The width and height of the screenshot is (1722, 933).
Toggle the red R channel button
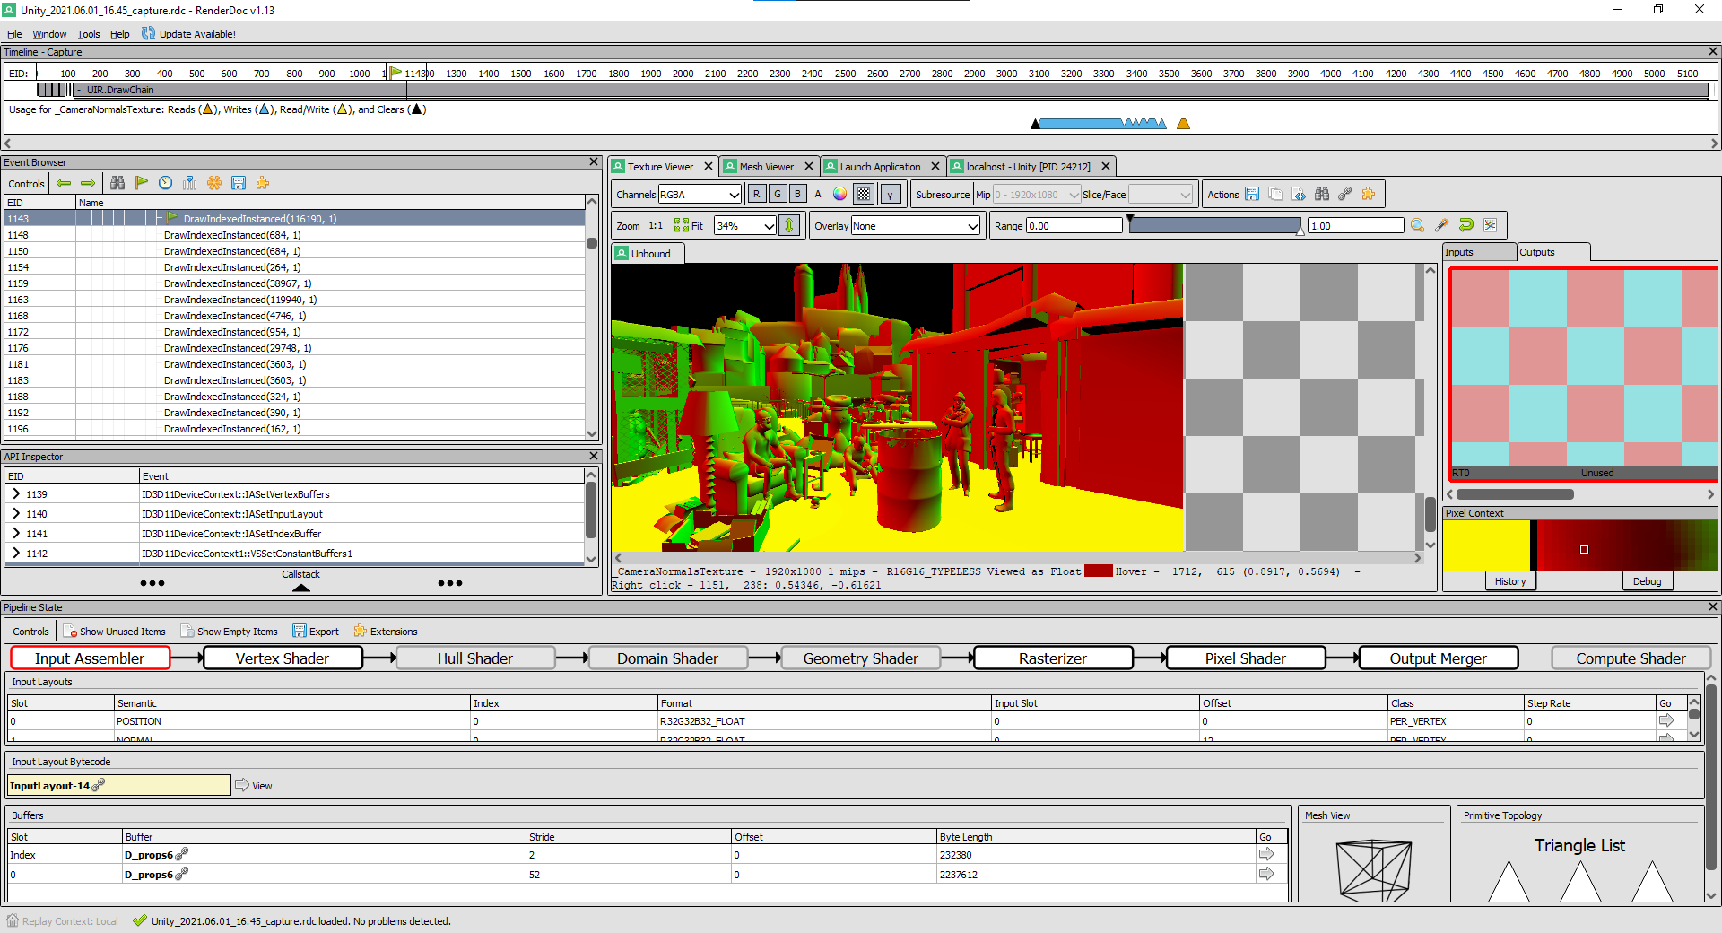[757, 194]
